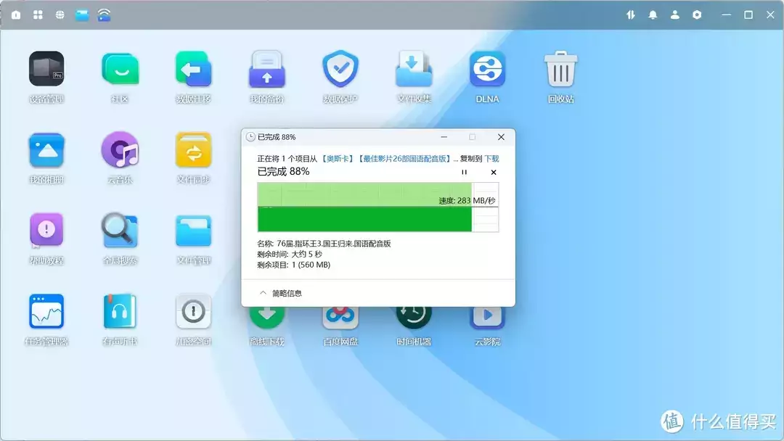Open the 时间机器 time machine app
The height and width of the screenshot is (441, 784).
click(x=414, y=318)
